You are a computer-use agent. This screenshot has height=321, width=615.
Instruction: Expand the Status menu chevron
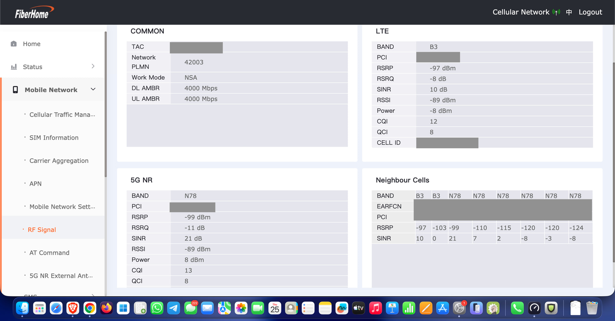tap(93, 67)
